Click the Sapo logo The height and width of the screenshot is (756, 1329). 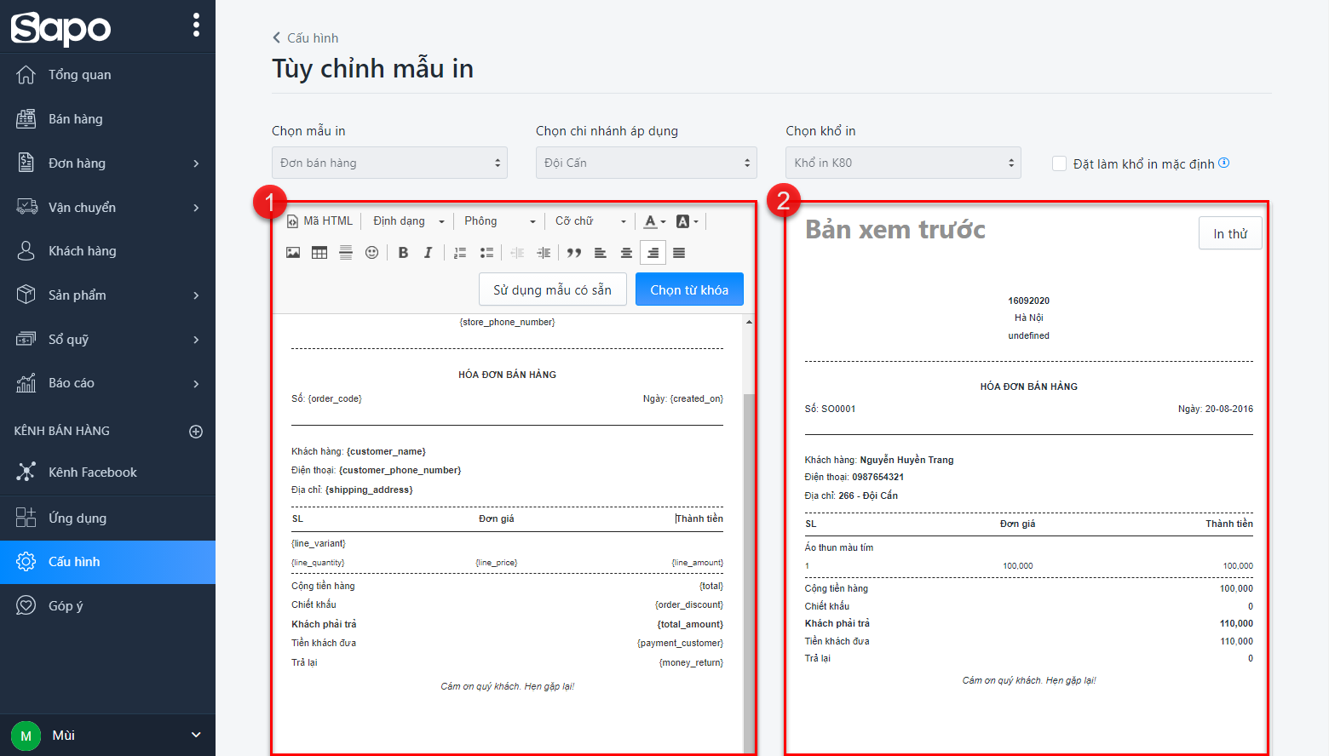pos(60,28)
